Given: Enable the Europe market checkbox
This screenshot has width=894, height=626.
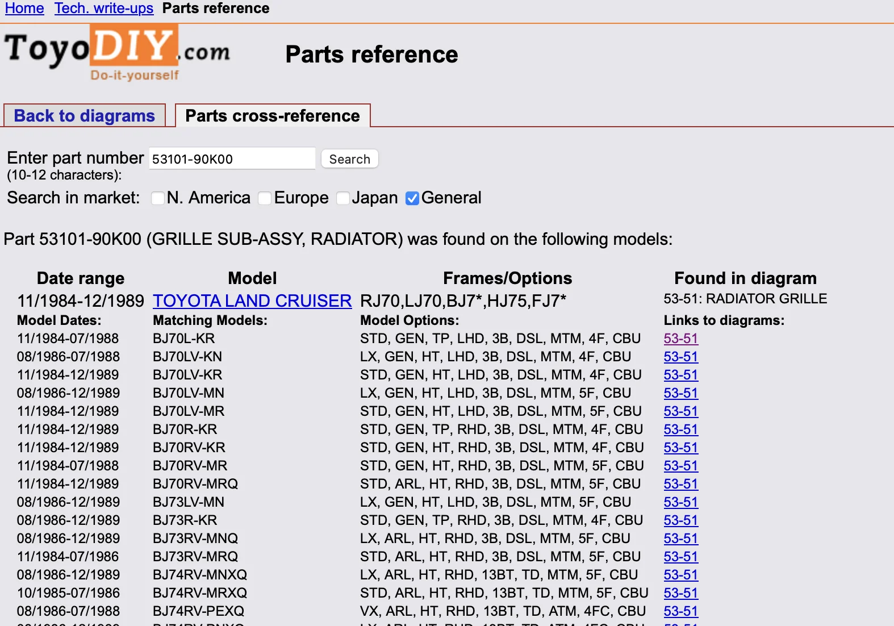Looking at the screenshot, I should 265,198.
